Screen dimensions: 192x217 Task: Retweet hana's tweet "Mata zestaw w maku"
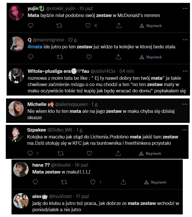pos(64,182)
